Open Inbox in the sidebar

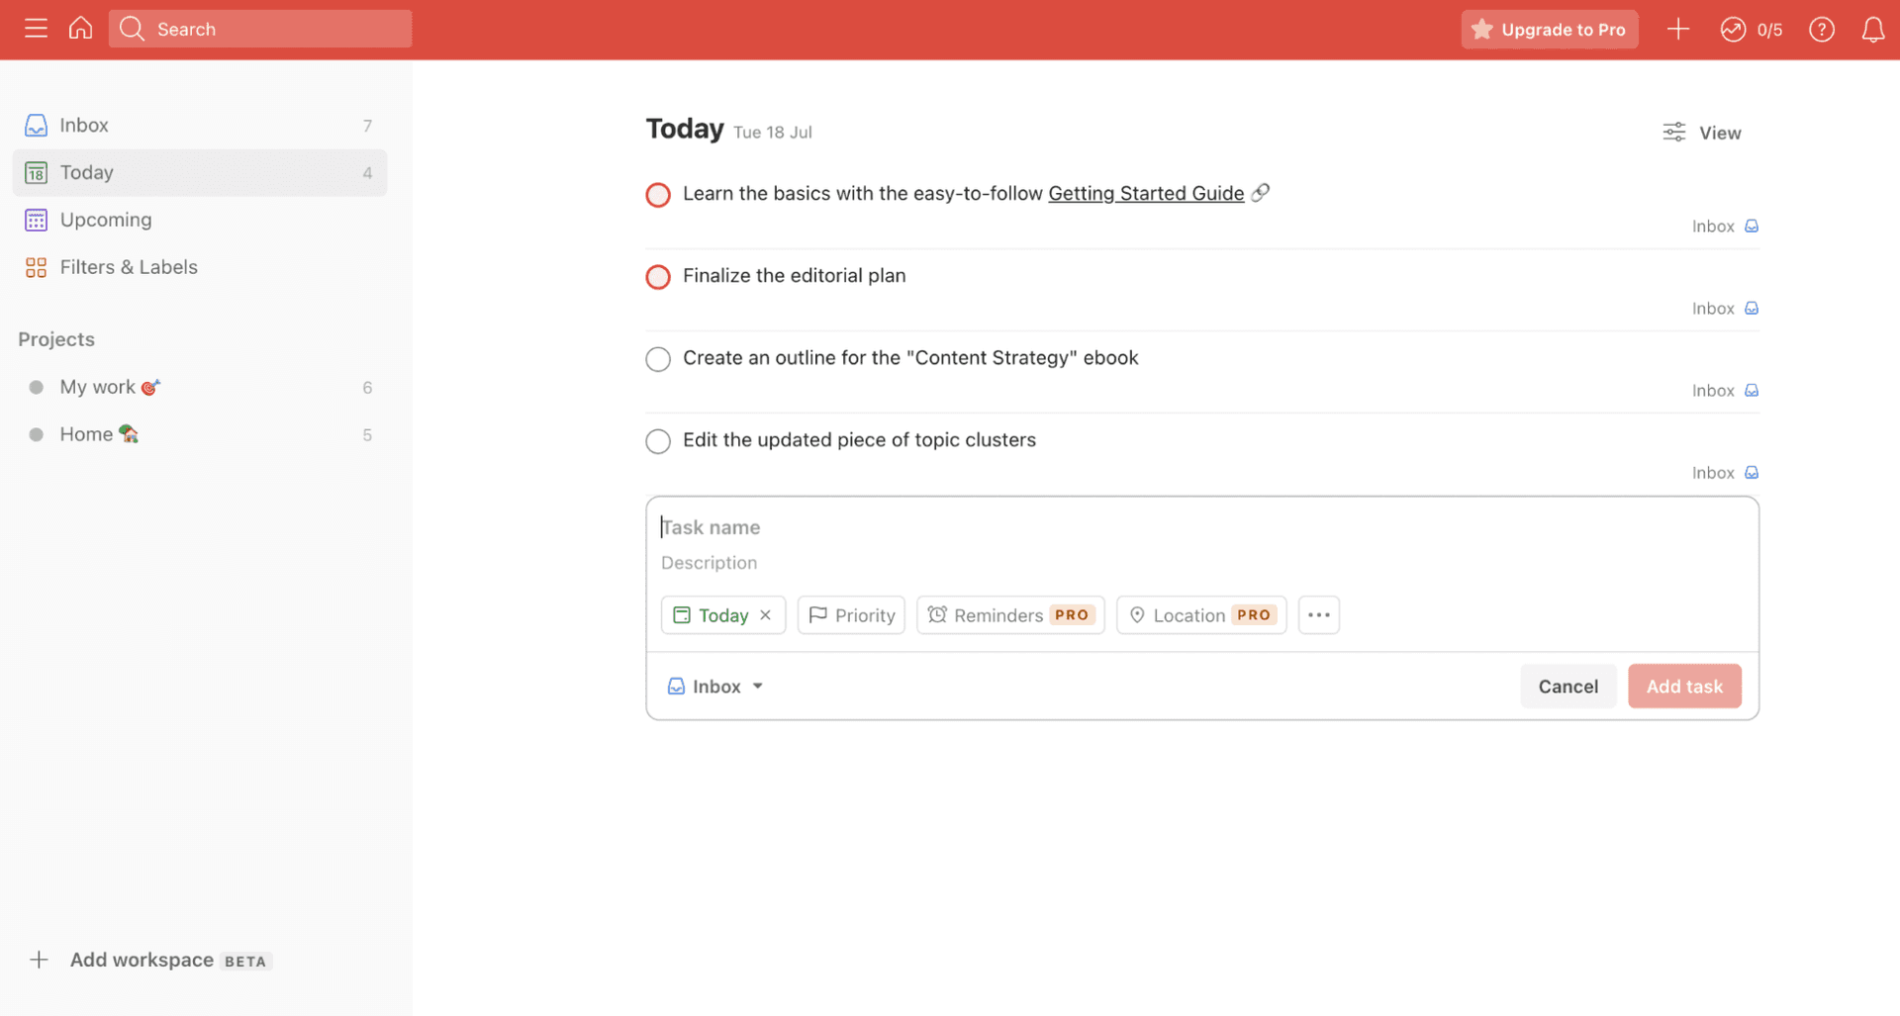199,126
